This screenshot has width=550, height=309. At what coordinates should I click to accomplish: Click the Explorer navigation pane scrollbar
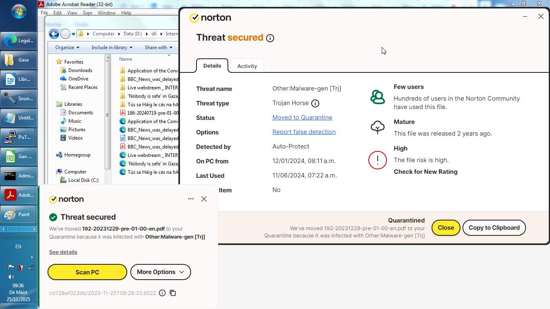click(x=108, y=115)
